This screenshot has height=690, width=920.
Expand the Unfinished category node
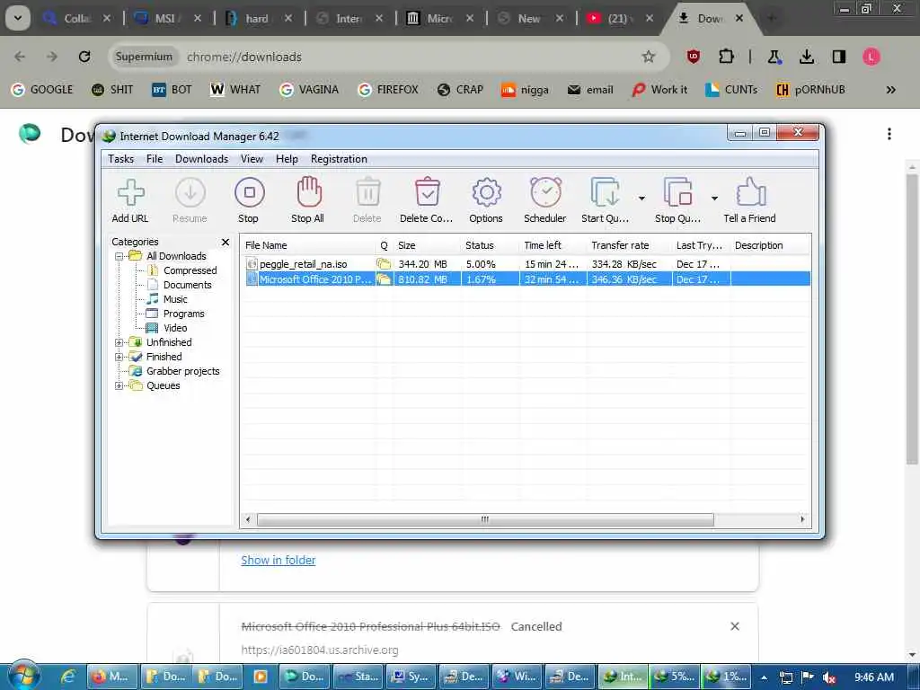coord(119,342)
